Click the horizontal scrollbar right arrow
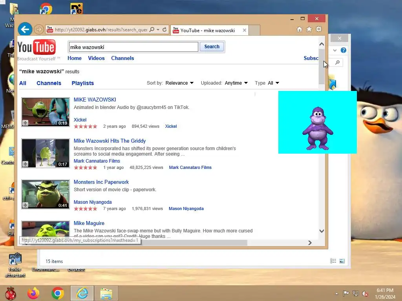Image resolution: width=402 pixels, height=301 pixels. click(310, 243)
